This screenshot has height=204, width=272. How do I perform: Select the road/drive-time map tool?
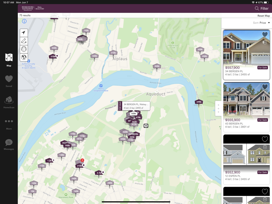point(24,49)
